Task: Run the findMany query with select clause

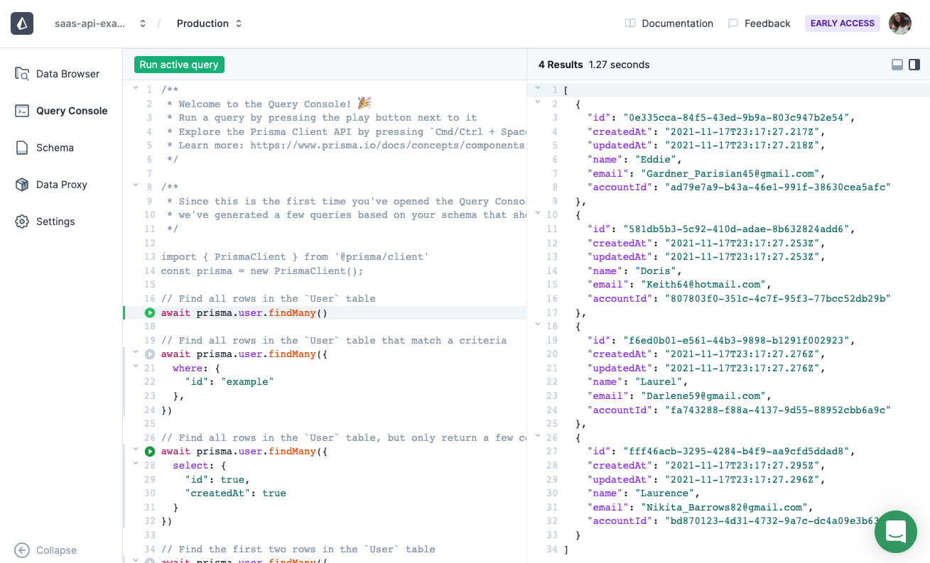Action: click(x=150, y=452)
